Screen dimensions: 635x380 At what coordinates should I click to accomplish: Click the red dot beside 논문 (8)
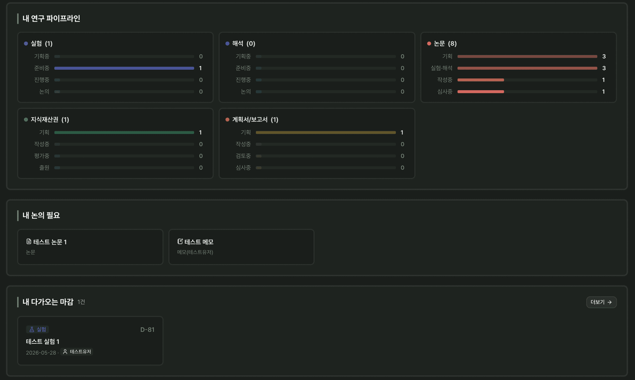[x=429, y=44]
